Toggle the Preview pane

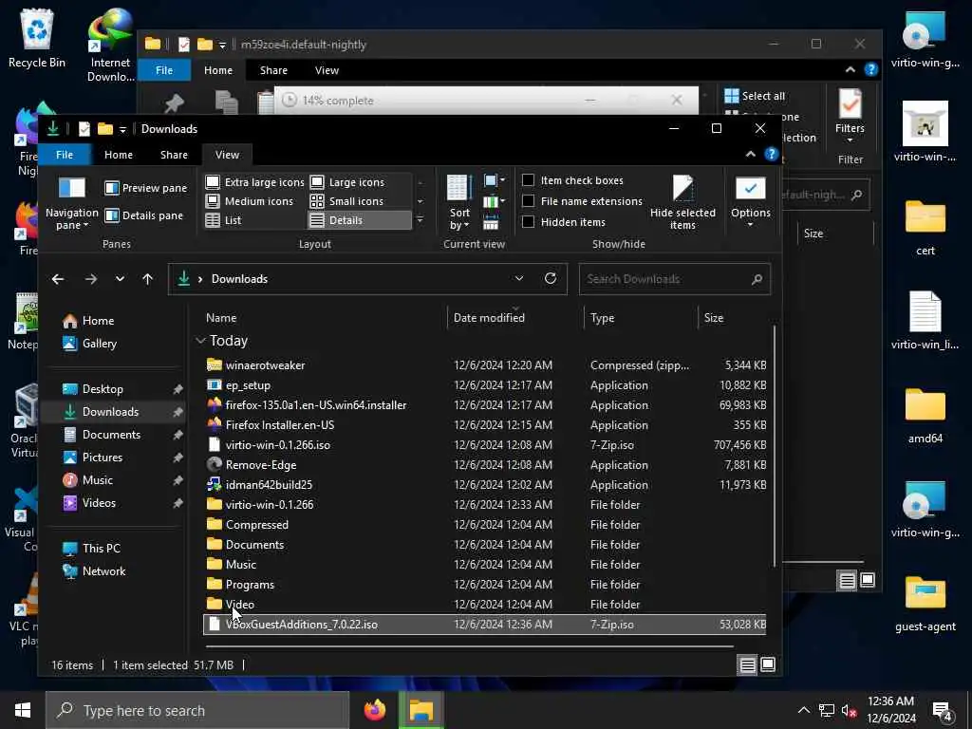[x=145, y=188]
